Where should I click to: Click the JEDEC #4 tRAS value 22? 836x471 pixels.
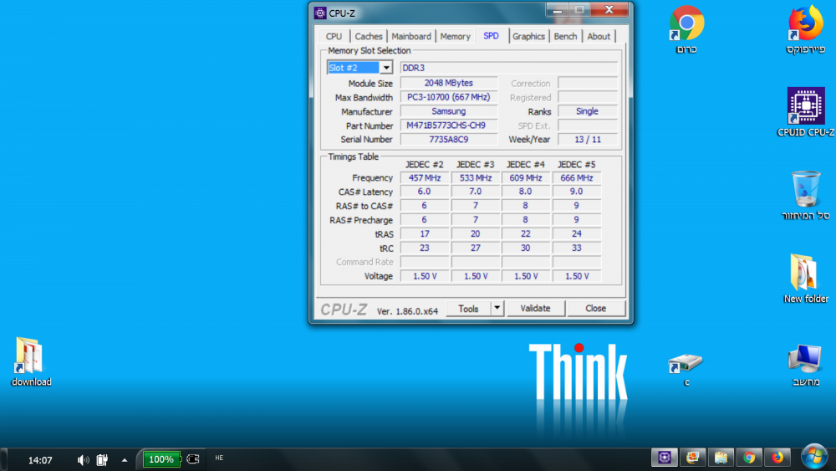click(525, 233)
